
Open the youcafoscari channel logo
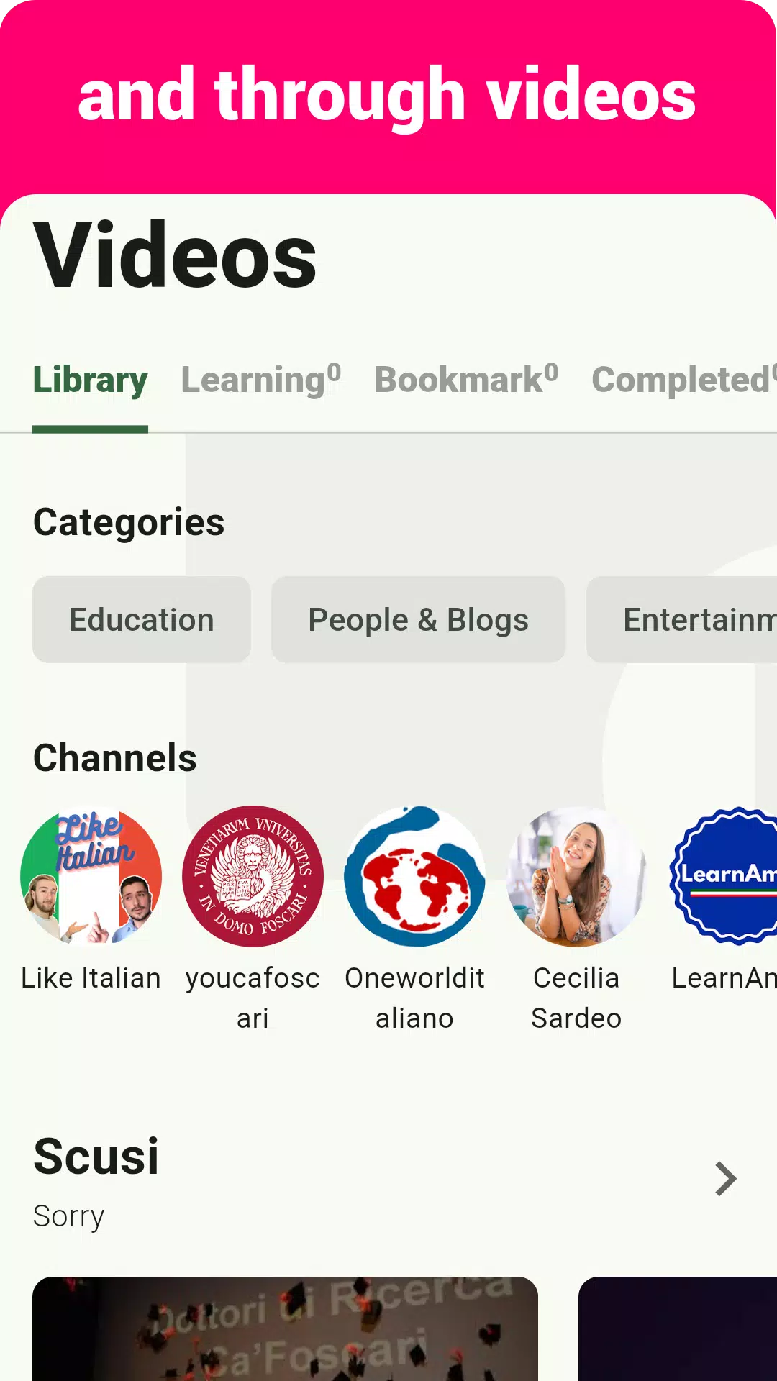253,876
